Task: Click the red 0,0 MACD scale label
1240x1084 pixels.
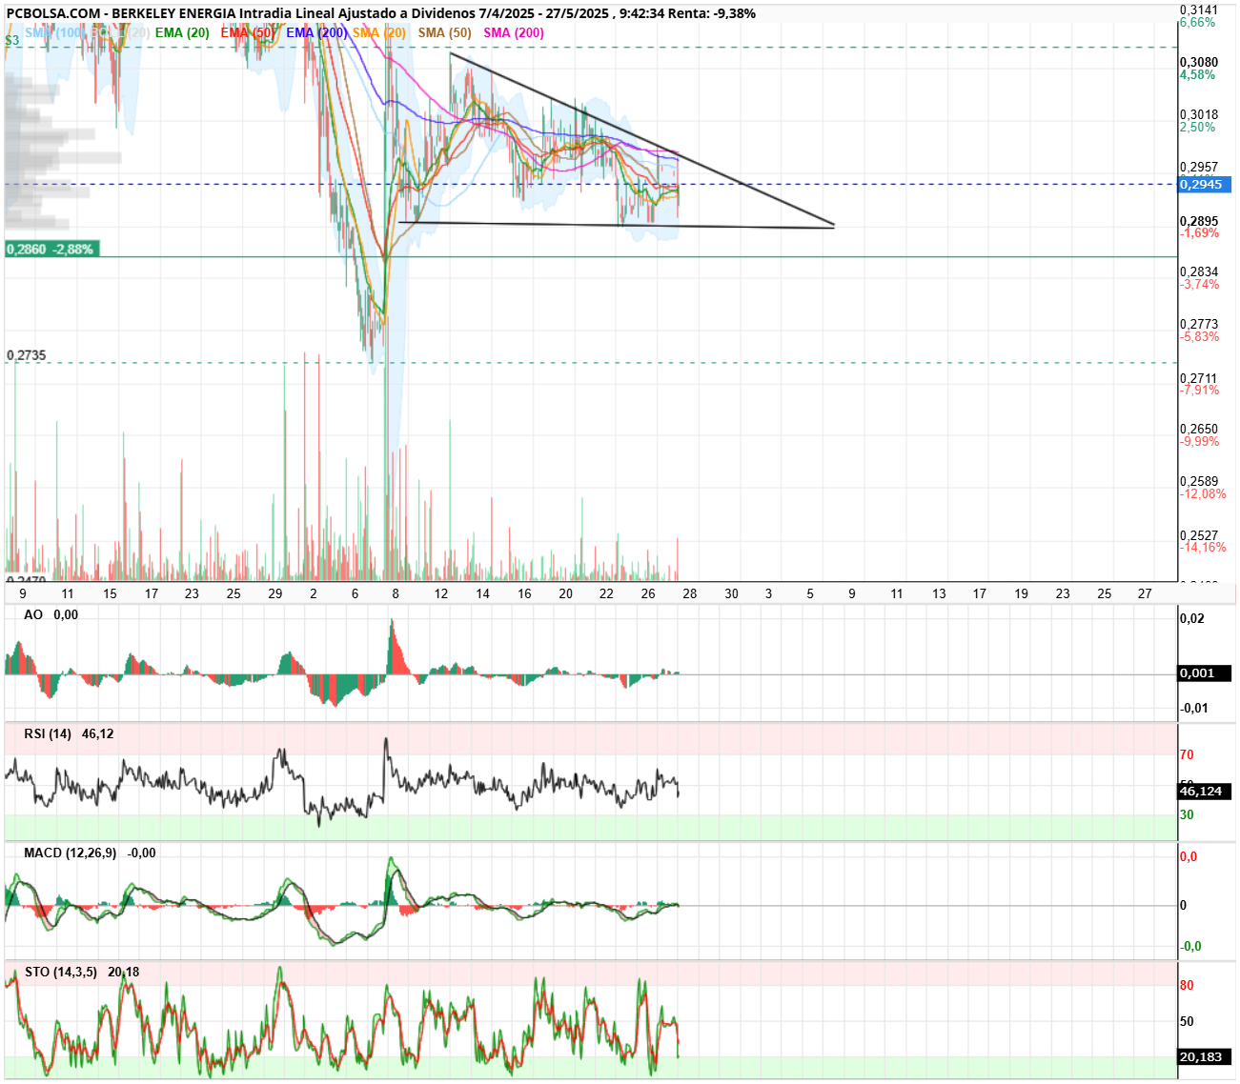Action: click(x=1189, y=856)
